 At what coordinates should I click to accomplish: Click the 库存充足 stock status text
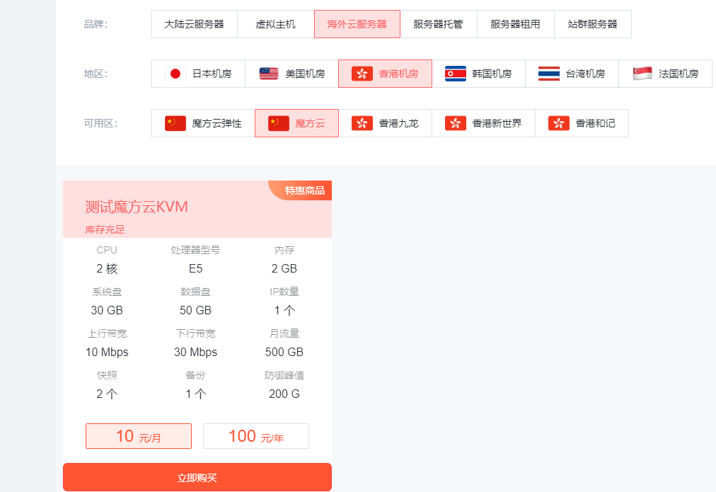click(x=105, y=230)
